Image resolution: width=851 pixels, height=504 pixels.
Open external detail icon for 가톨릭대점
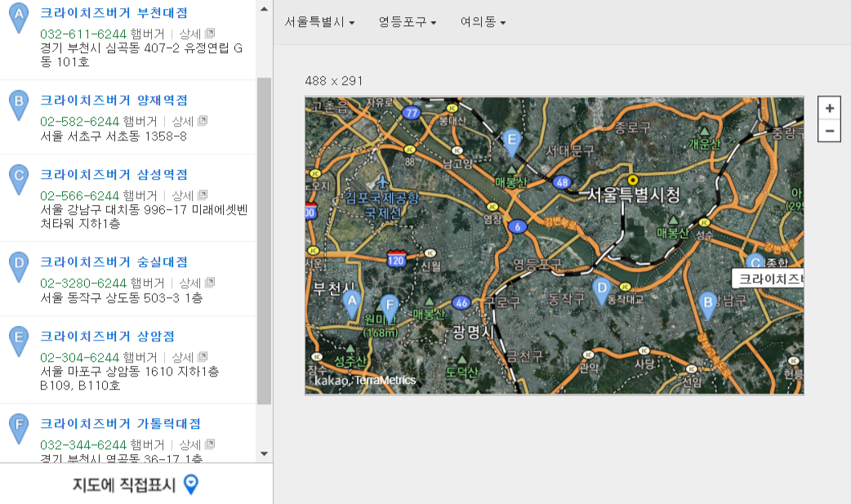pyautogui.click(x=211, y=444)
